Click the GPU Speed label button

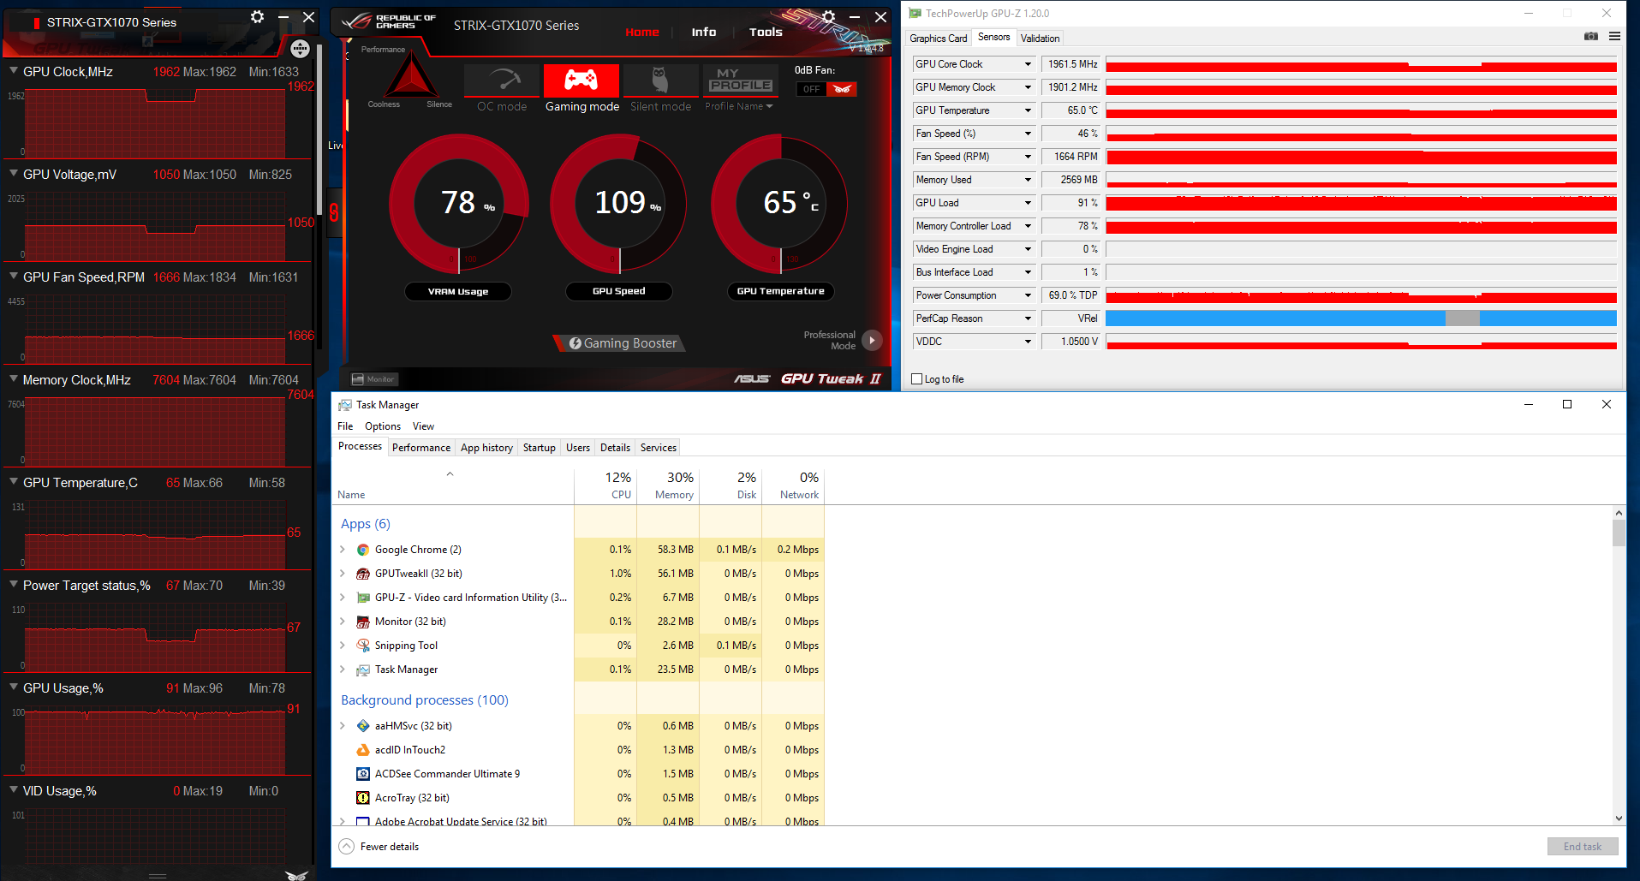(619, 291)
